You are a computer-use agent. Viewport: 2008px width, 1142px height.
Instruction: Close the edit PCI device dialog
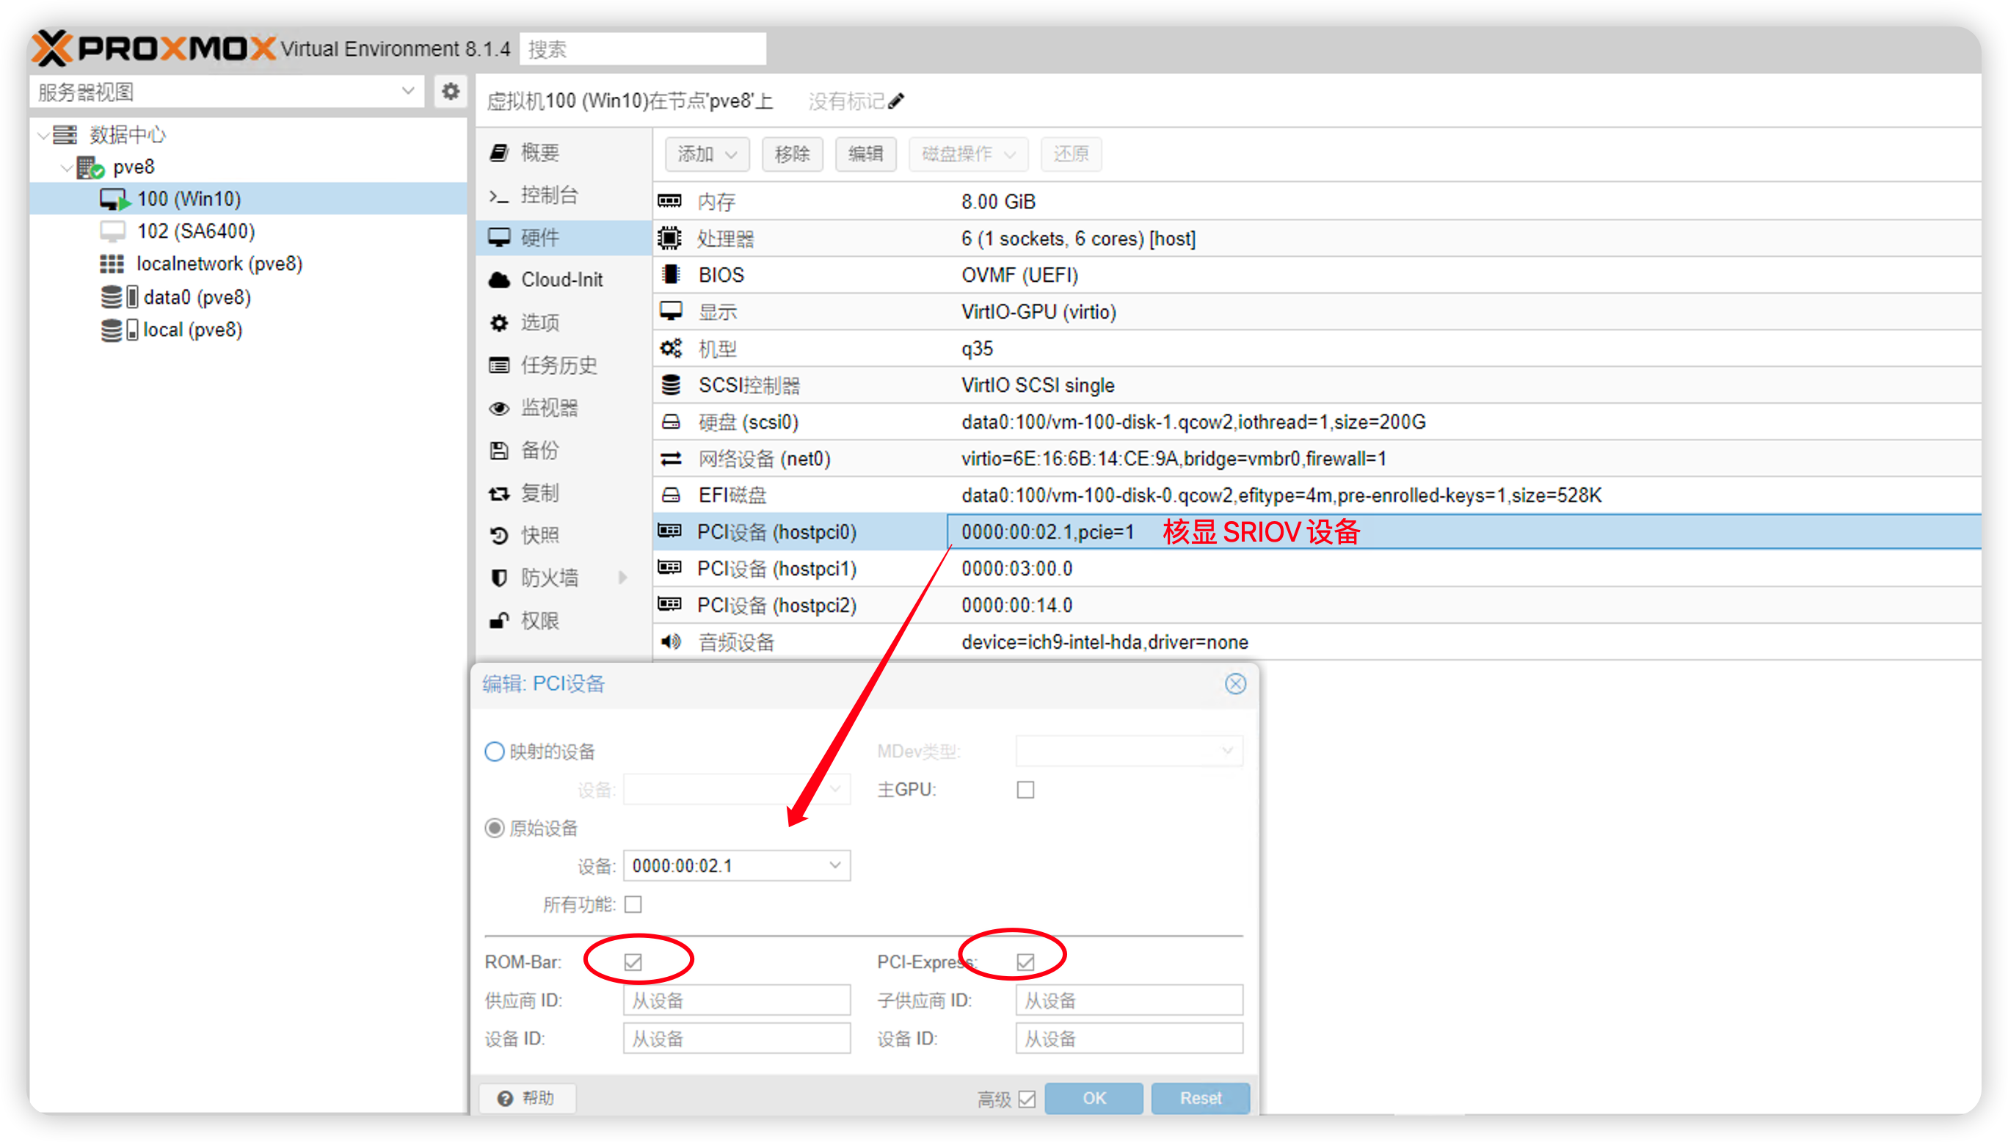(x=1235, y=684)
